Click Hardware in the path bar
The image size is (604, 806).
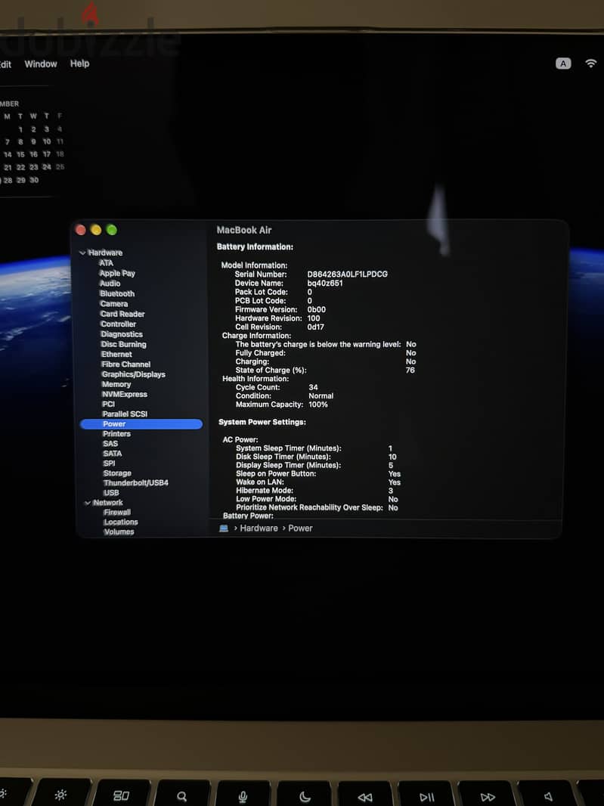coord(259,529)
